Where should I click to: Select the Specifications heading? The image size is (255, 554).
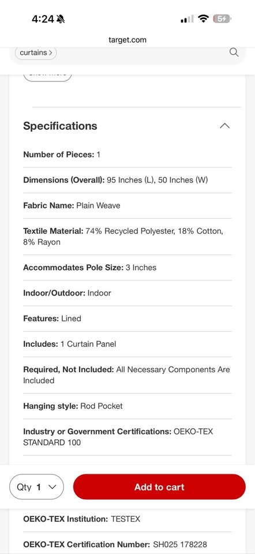click(x=60, y=126)
